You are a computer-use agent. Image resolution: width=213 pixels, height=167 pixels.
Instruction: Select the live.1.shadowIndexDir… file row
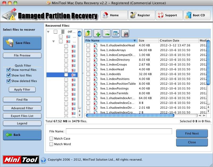pyautogui.click(x=145, y=108)
